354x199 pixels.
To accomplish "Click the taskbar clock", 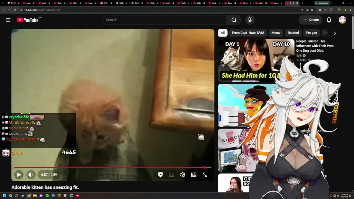I will [345, 196].
